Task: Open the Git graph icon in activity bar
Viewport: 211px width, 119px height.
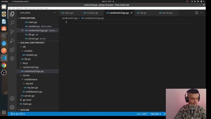Action: (12, 59)
